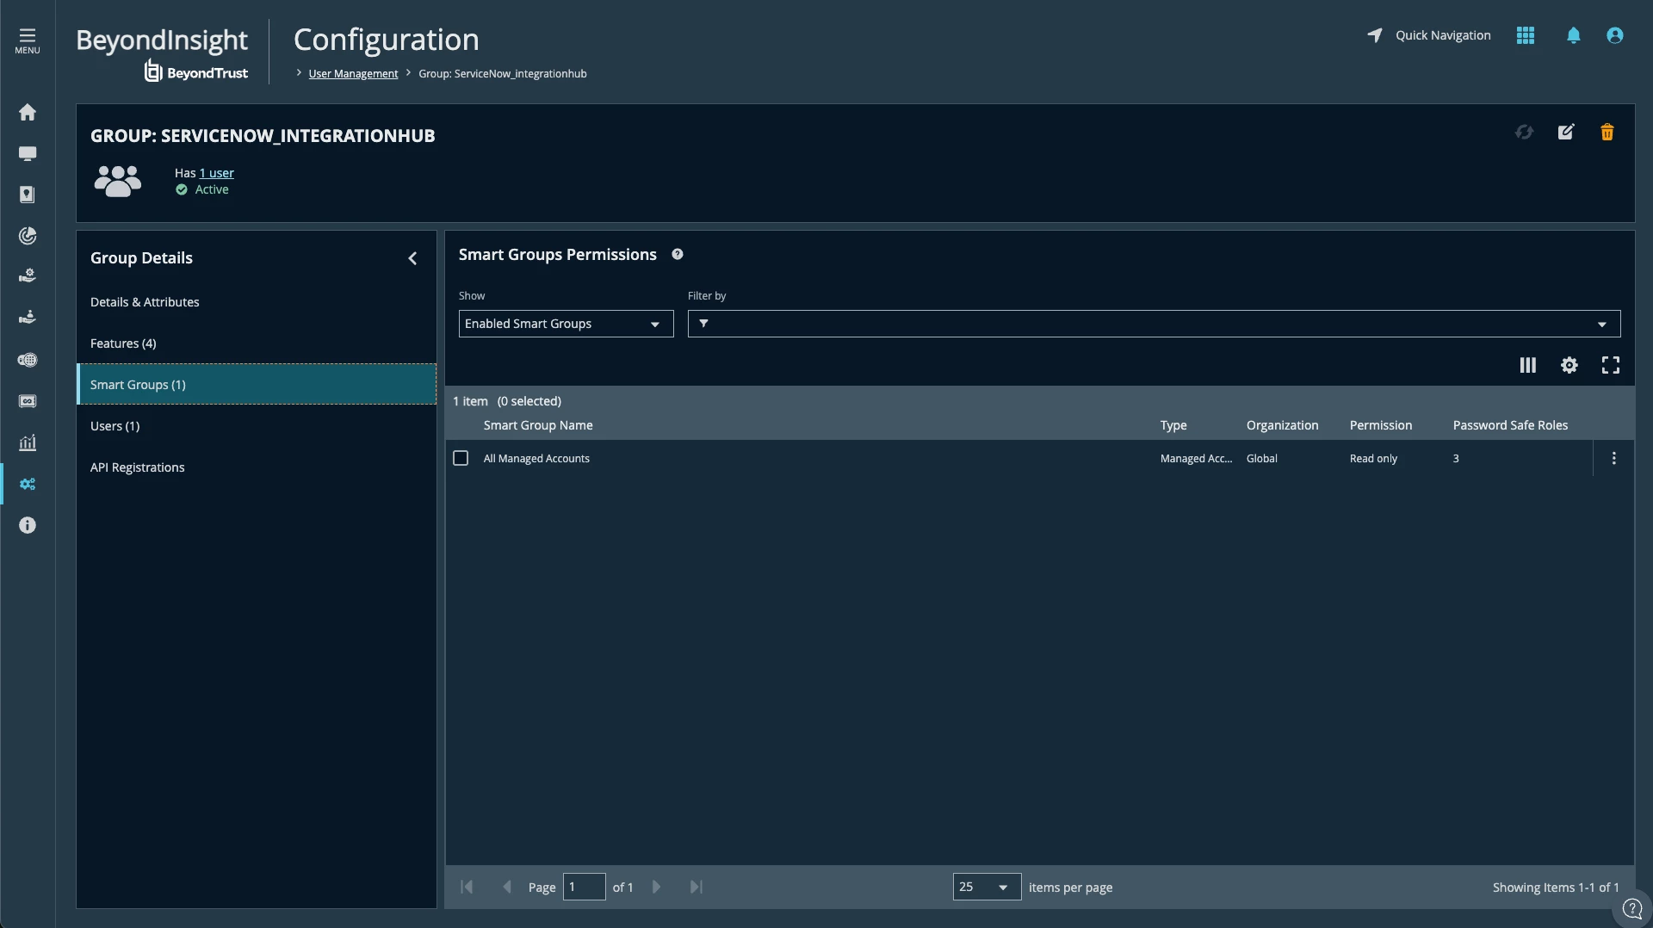Sort by Organization column header
Image resolution: width=1653 pixels, height=928 pixels.
point(1282,425)
